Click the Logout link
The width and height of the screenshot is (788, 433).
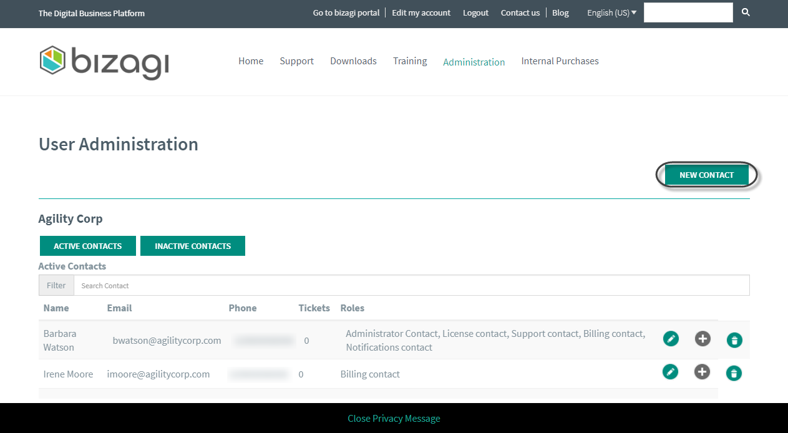click(x=476, y=12)
